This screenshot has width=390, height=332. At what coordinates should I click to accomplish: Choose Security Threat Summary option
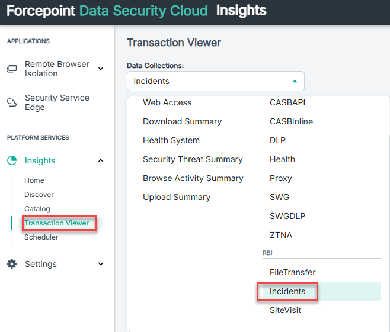pyautogui.click(x=193, y=159)
